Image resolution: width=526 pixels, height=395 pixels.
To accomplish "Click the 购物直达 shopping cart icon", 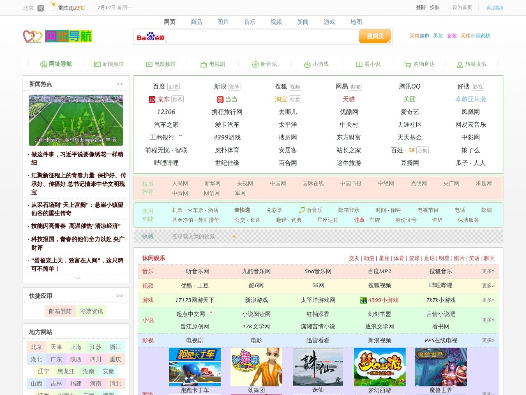I will click(408, 65).
